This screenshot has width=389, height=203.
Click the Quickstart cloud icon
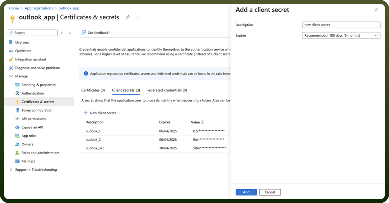pyautogui.click(x=11, y=51)
